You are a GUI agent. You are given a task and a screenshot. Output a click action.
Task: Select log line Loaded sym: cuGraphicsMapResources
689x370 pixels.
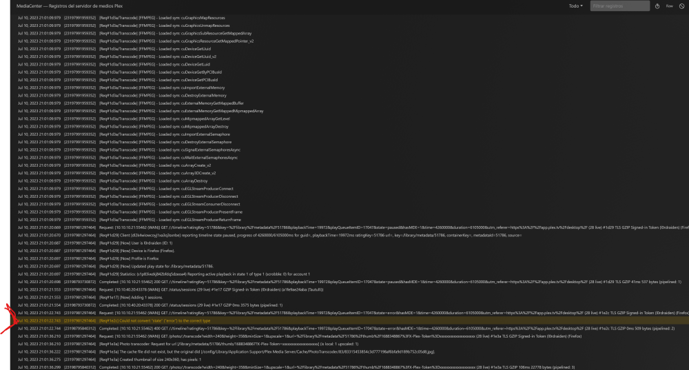(121, 18)
